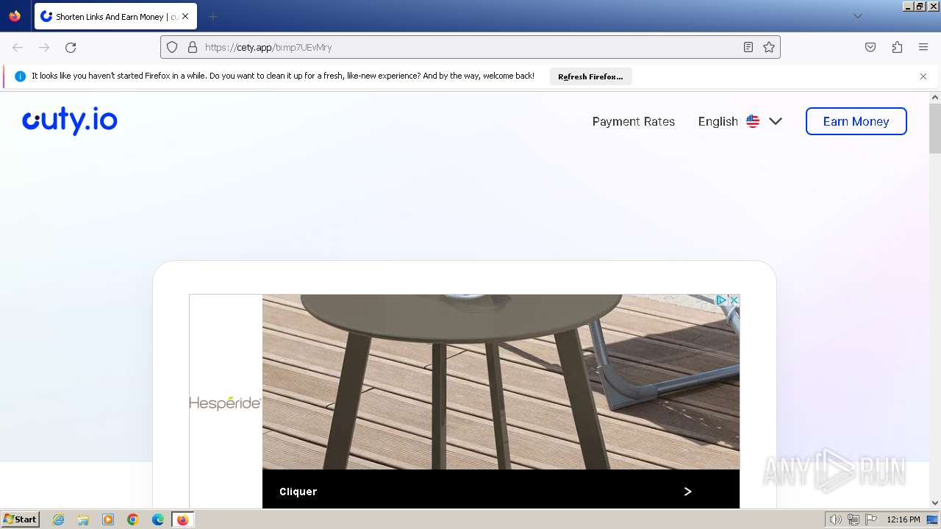
Task: Open the tracking protection shield icon
Action: [172, 47]
